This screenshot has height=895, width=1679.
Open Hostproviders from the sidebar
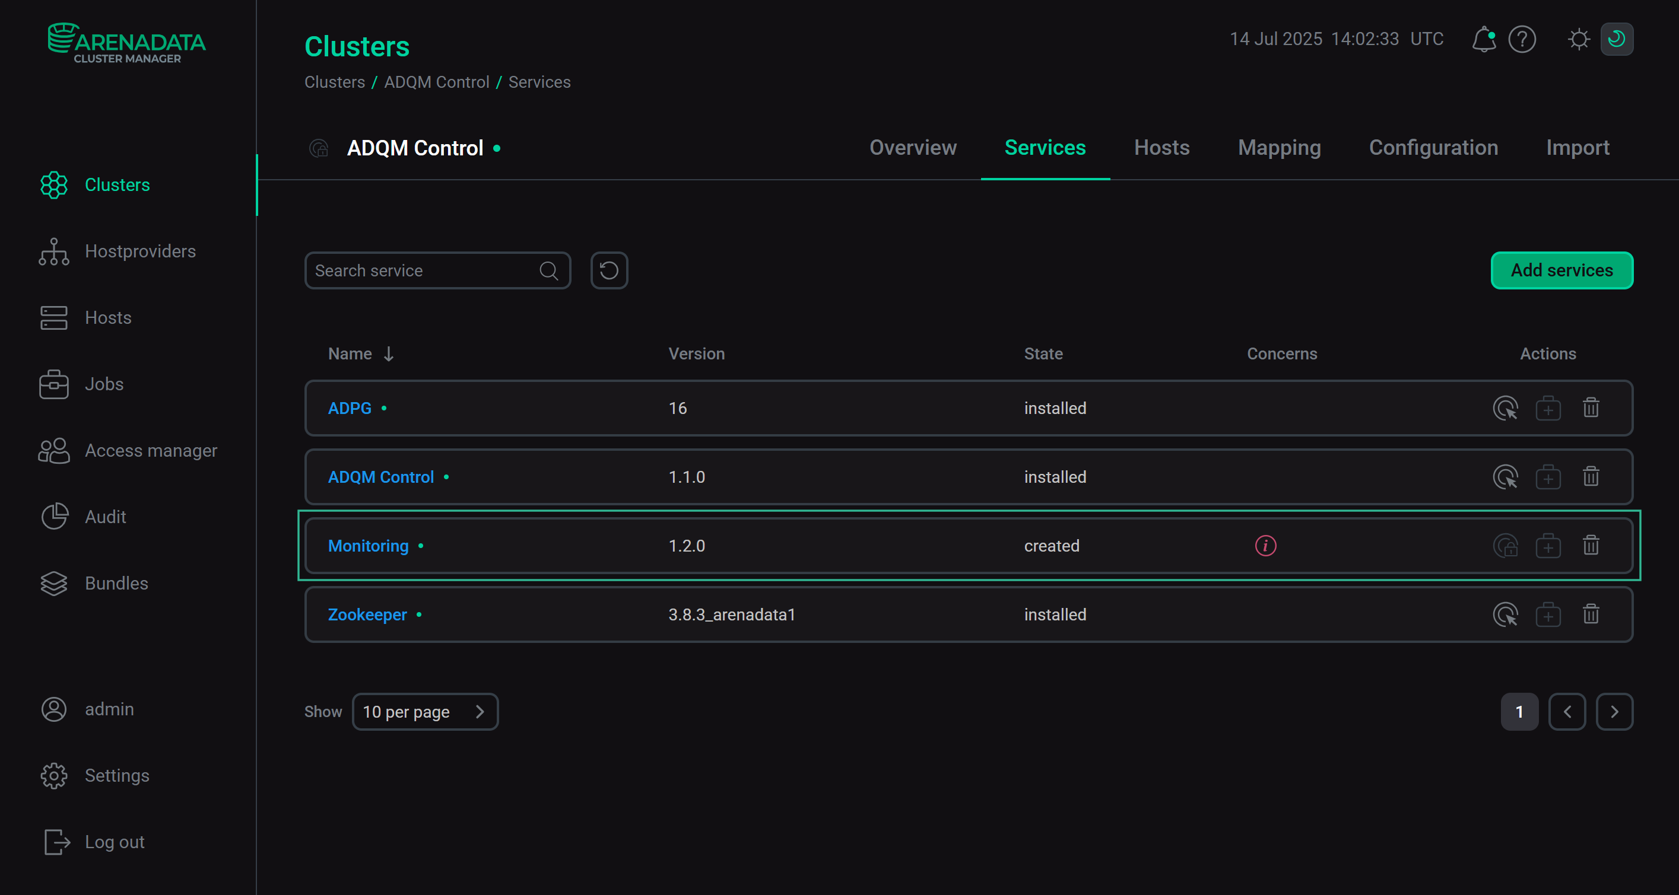tap(140, 251)
